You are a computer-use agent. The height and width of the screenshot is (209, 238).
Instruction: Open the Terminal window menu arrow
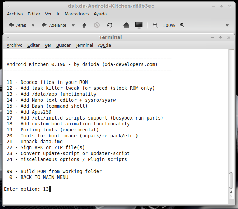[x=8, y=38]
